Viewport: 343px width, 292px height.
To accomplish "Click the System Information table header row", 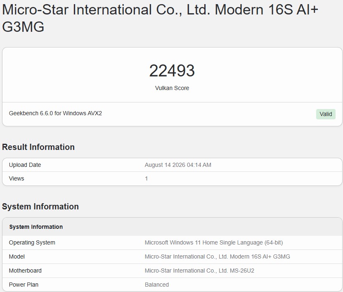I will (172, 227).
